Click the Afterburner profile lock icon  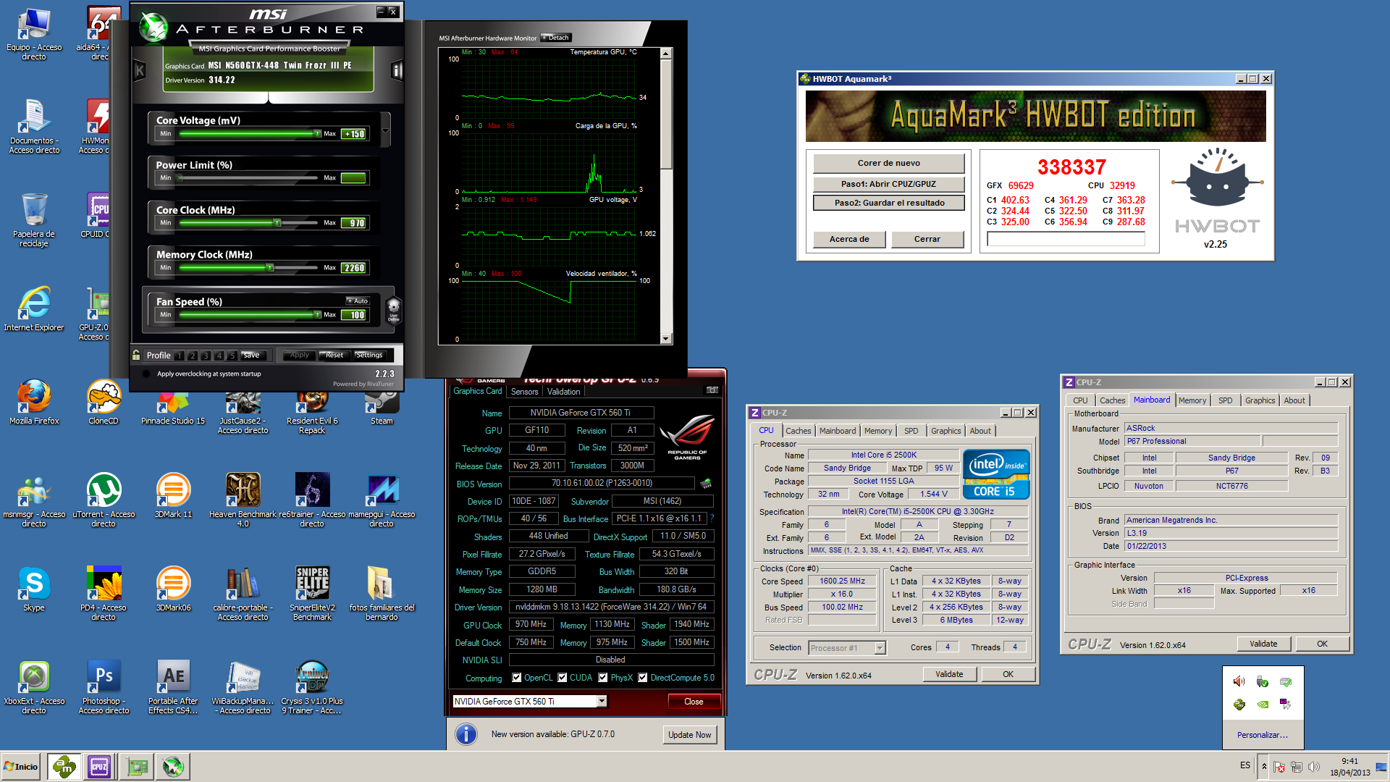(x=136, y=355)
